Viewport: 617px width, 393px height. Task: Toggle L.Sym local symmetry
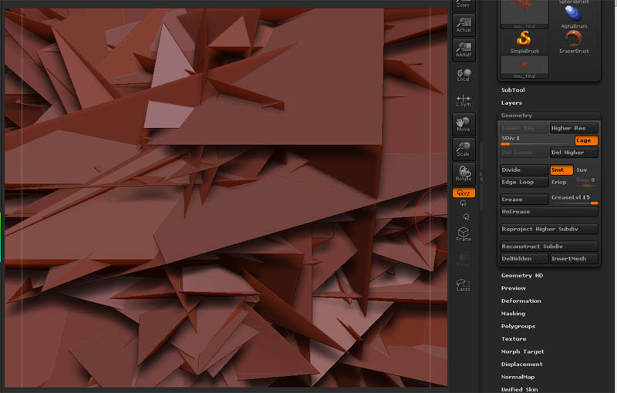(464, 100)
